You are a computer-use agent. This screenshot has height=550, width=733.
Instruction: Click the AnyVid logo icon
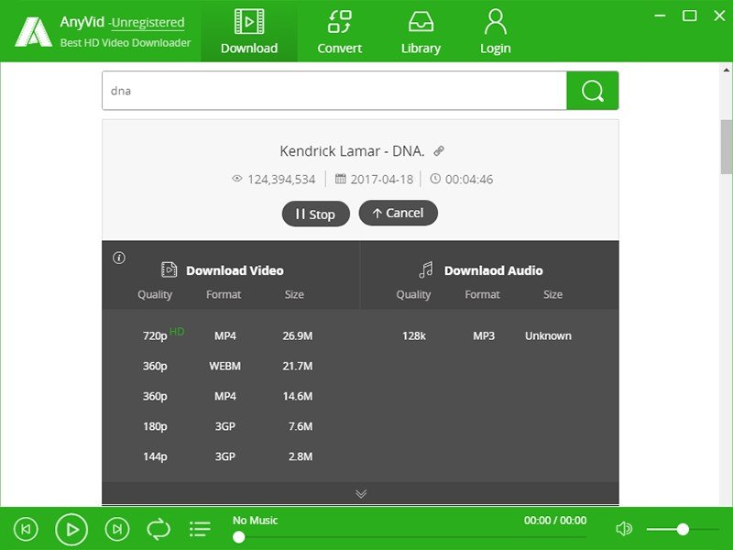tap(33, 32)
